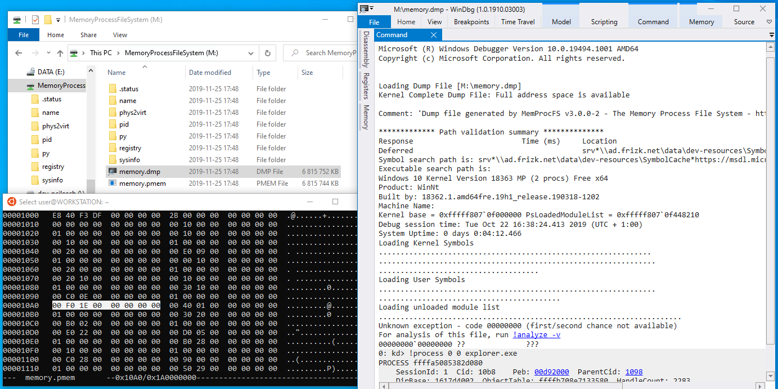This screenshot has height=389, width=778.
Task: Click highlighted hex bytes at row 000010A0
Action: [106, 306]
